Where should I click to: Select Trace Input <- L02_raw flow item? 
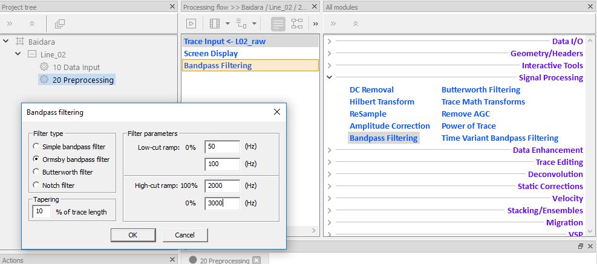pos(250,42)
